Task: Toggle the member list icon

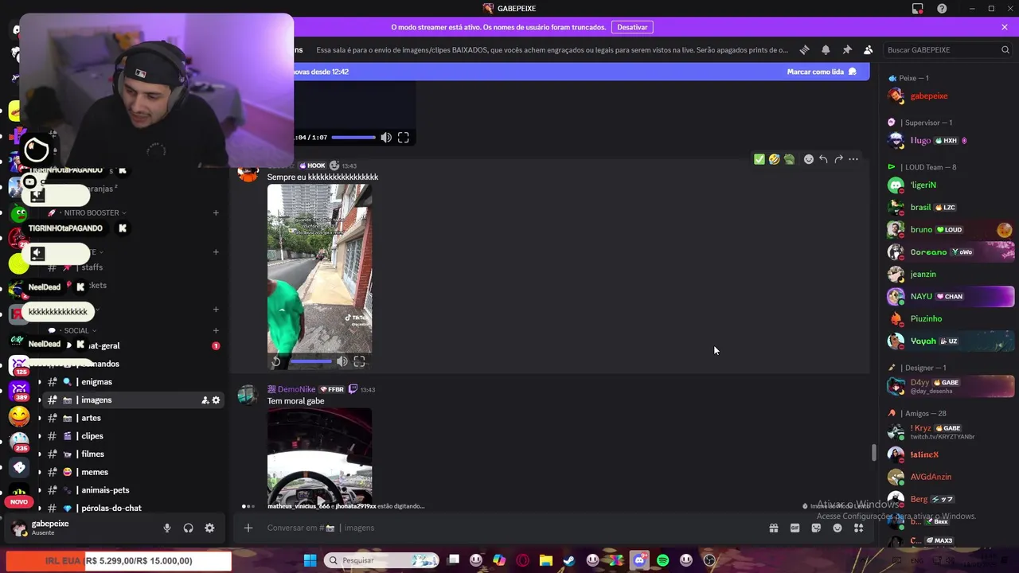Action: tap(869, 49)
